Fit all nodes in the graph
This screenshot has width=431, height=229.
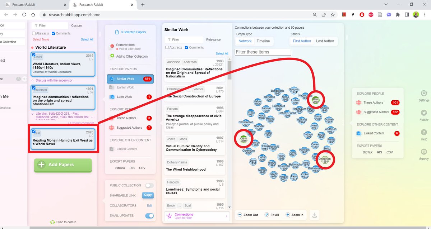pos(272,215)
